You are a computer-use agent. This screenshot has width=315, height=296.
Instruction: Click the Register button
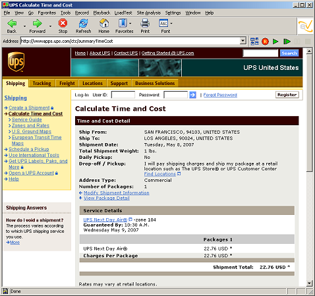[287, 95]
